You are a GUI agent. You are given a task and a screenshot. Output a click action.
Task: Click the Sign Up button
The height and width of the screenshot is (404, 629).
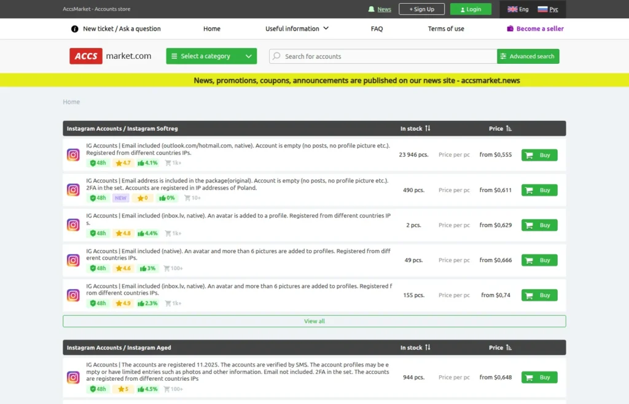421,9
